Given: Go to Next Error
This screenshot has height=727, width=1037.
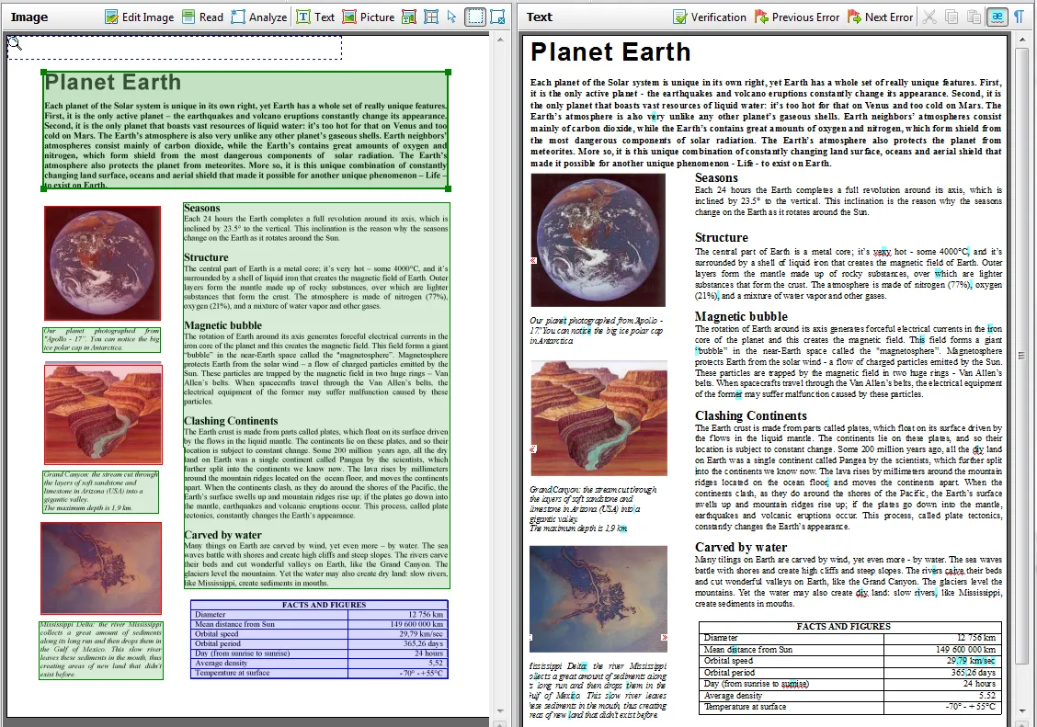Looking at the screenshot, I should 881,17.
